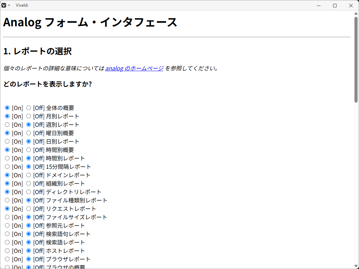This screenshot has width=359, height=269.
Task: Switch 時間別レポート to On
Action: (x=7, y=158)
